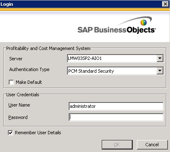Tick the Make Default checkbox
Screen dimensions: 170x152
(x=11, y=82)
